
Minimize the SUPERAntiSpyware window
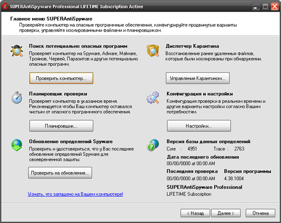256,7
